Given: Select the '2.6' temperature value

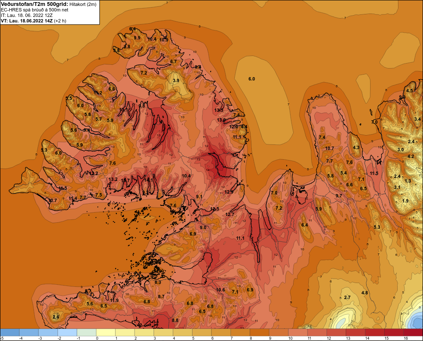Looking at the screenshot, I should [56, 317].
